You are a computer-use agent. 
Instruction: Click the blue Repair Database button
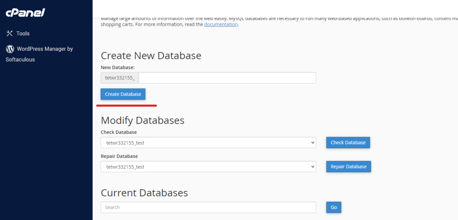[x=348, y=166]
